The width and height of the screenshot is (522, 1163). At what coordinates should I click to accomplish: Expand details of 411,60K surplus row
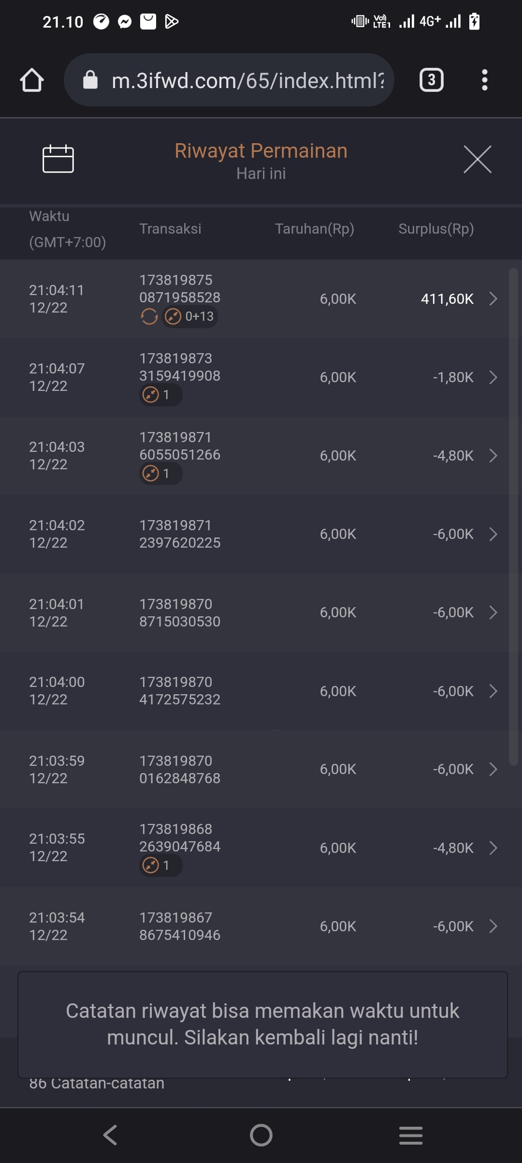pos(493,299)
